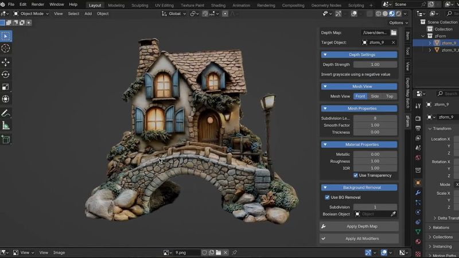Select the Select Box tool

click(x=6, y=36)
